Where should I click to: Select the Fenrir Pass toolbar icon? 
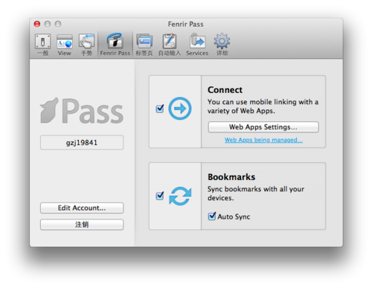pos(115,45)
